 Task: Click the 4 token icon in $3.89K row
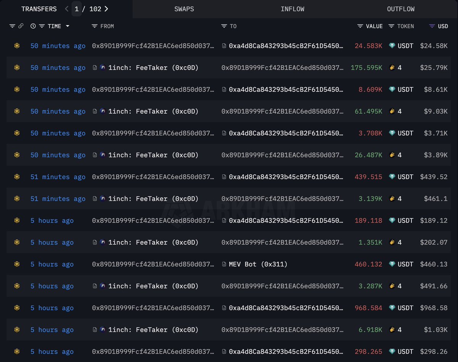[392, 155]
